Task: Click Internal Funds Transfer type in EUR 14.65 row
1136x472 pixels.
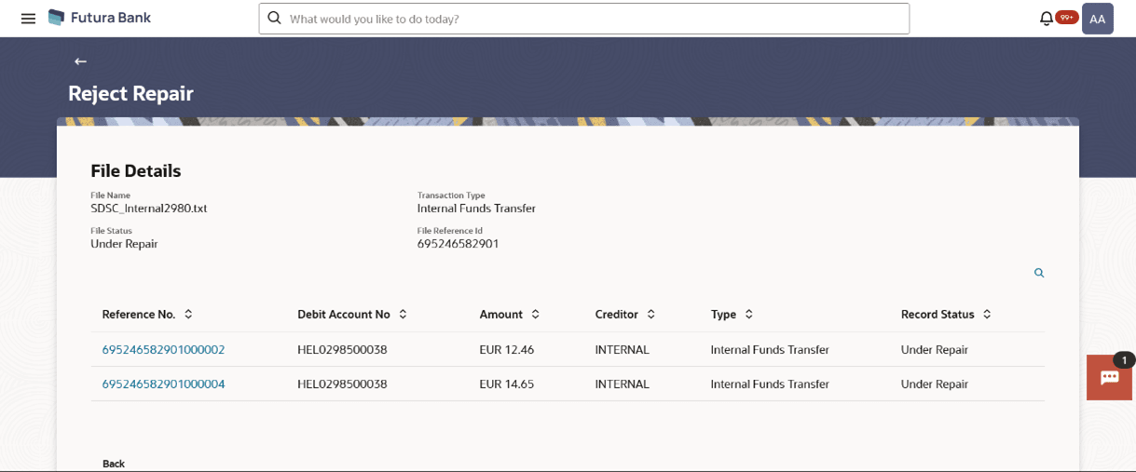Action: point(770,384)
